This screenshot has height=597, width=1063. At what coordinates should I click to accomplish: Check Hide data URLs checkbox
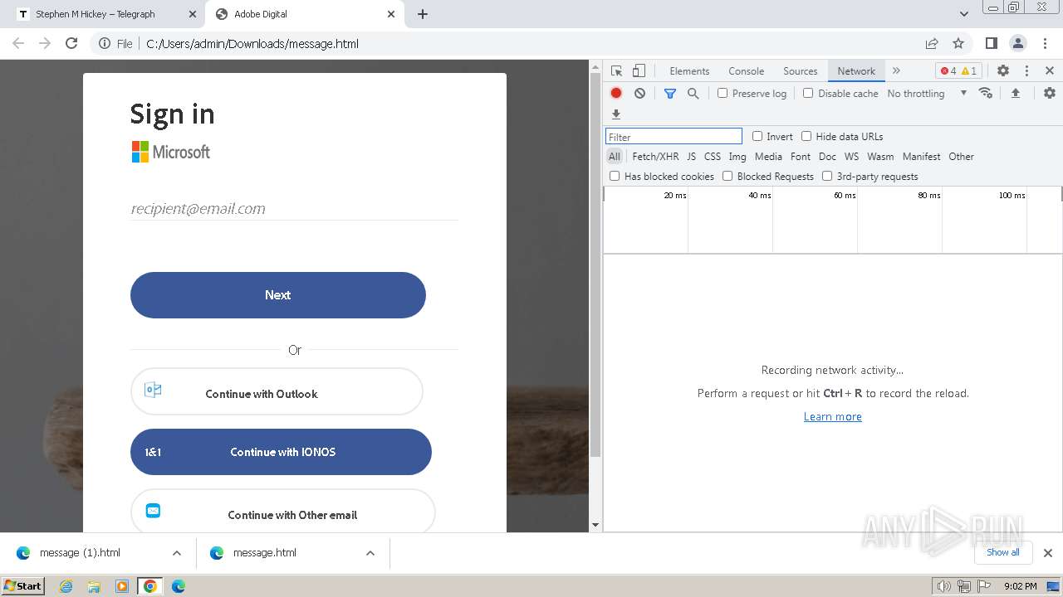(806, 136)
